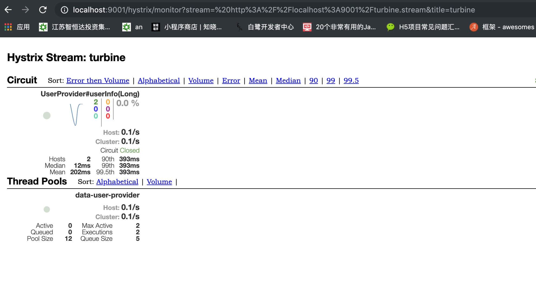
Task: Open the 20个非常有用的Ja bookmark
Action: (x=339, y=27)
